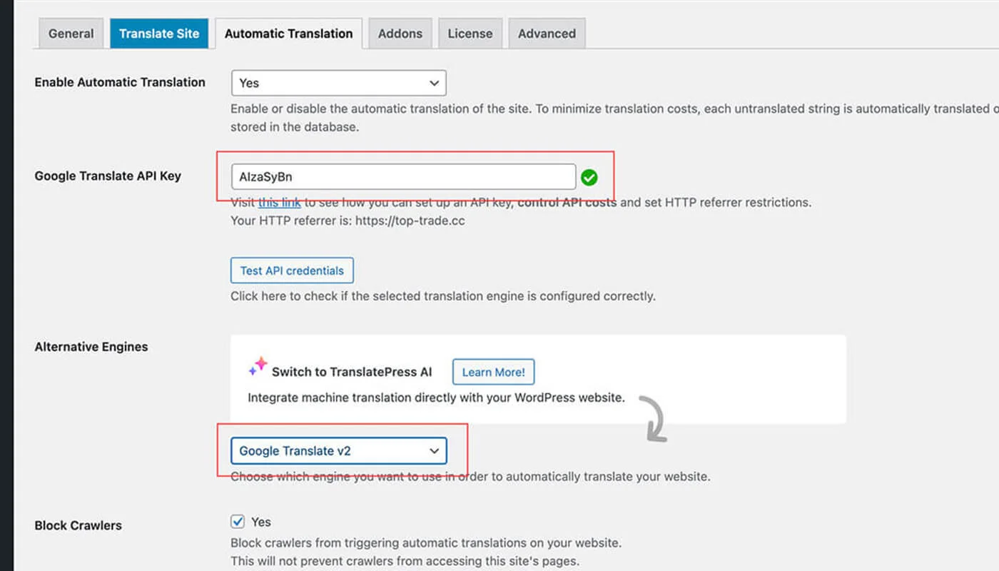Click the TranslatePress AI sparkle icon
The image size is (999, 571).
(x=257, y=368)
